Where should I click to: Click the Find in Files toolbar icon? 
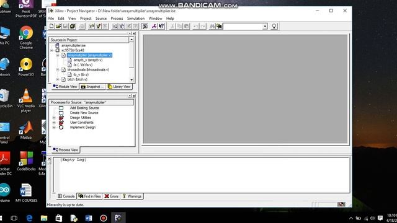pyautogui.click(x=219, y=26)
